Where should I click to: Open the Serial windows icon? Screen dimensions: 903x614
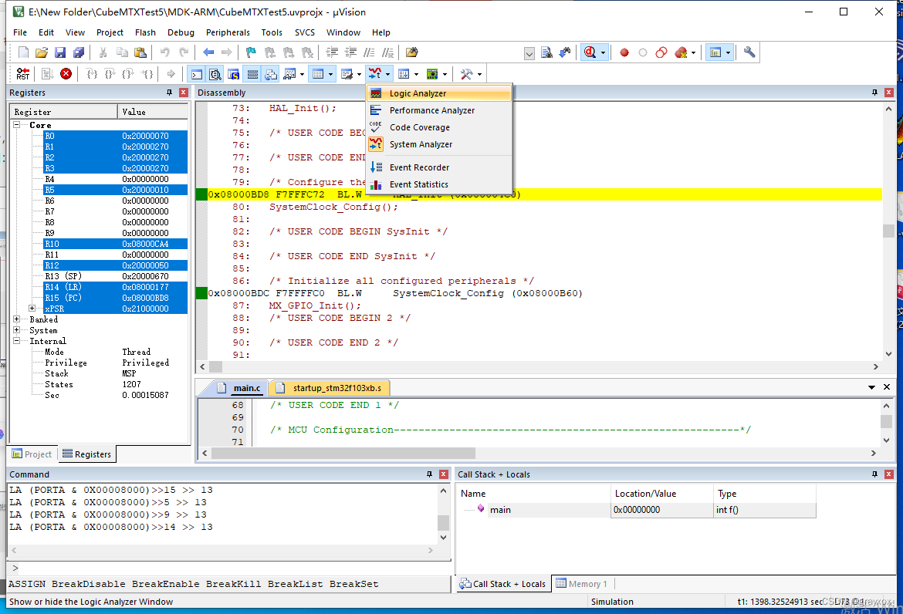coord(347,73)
